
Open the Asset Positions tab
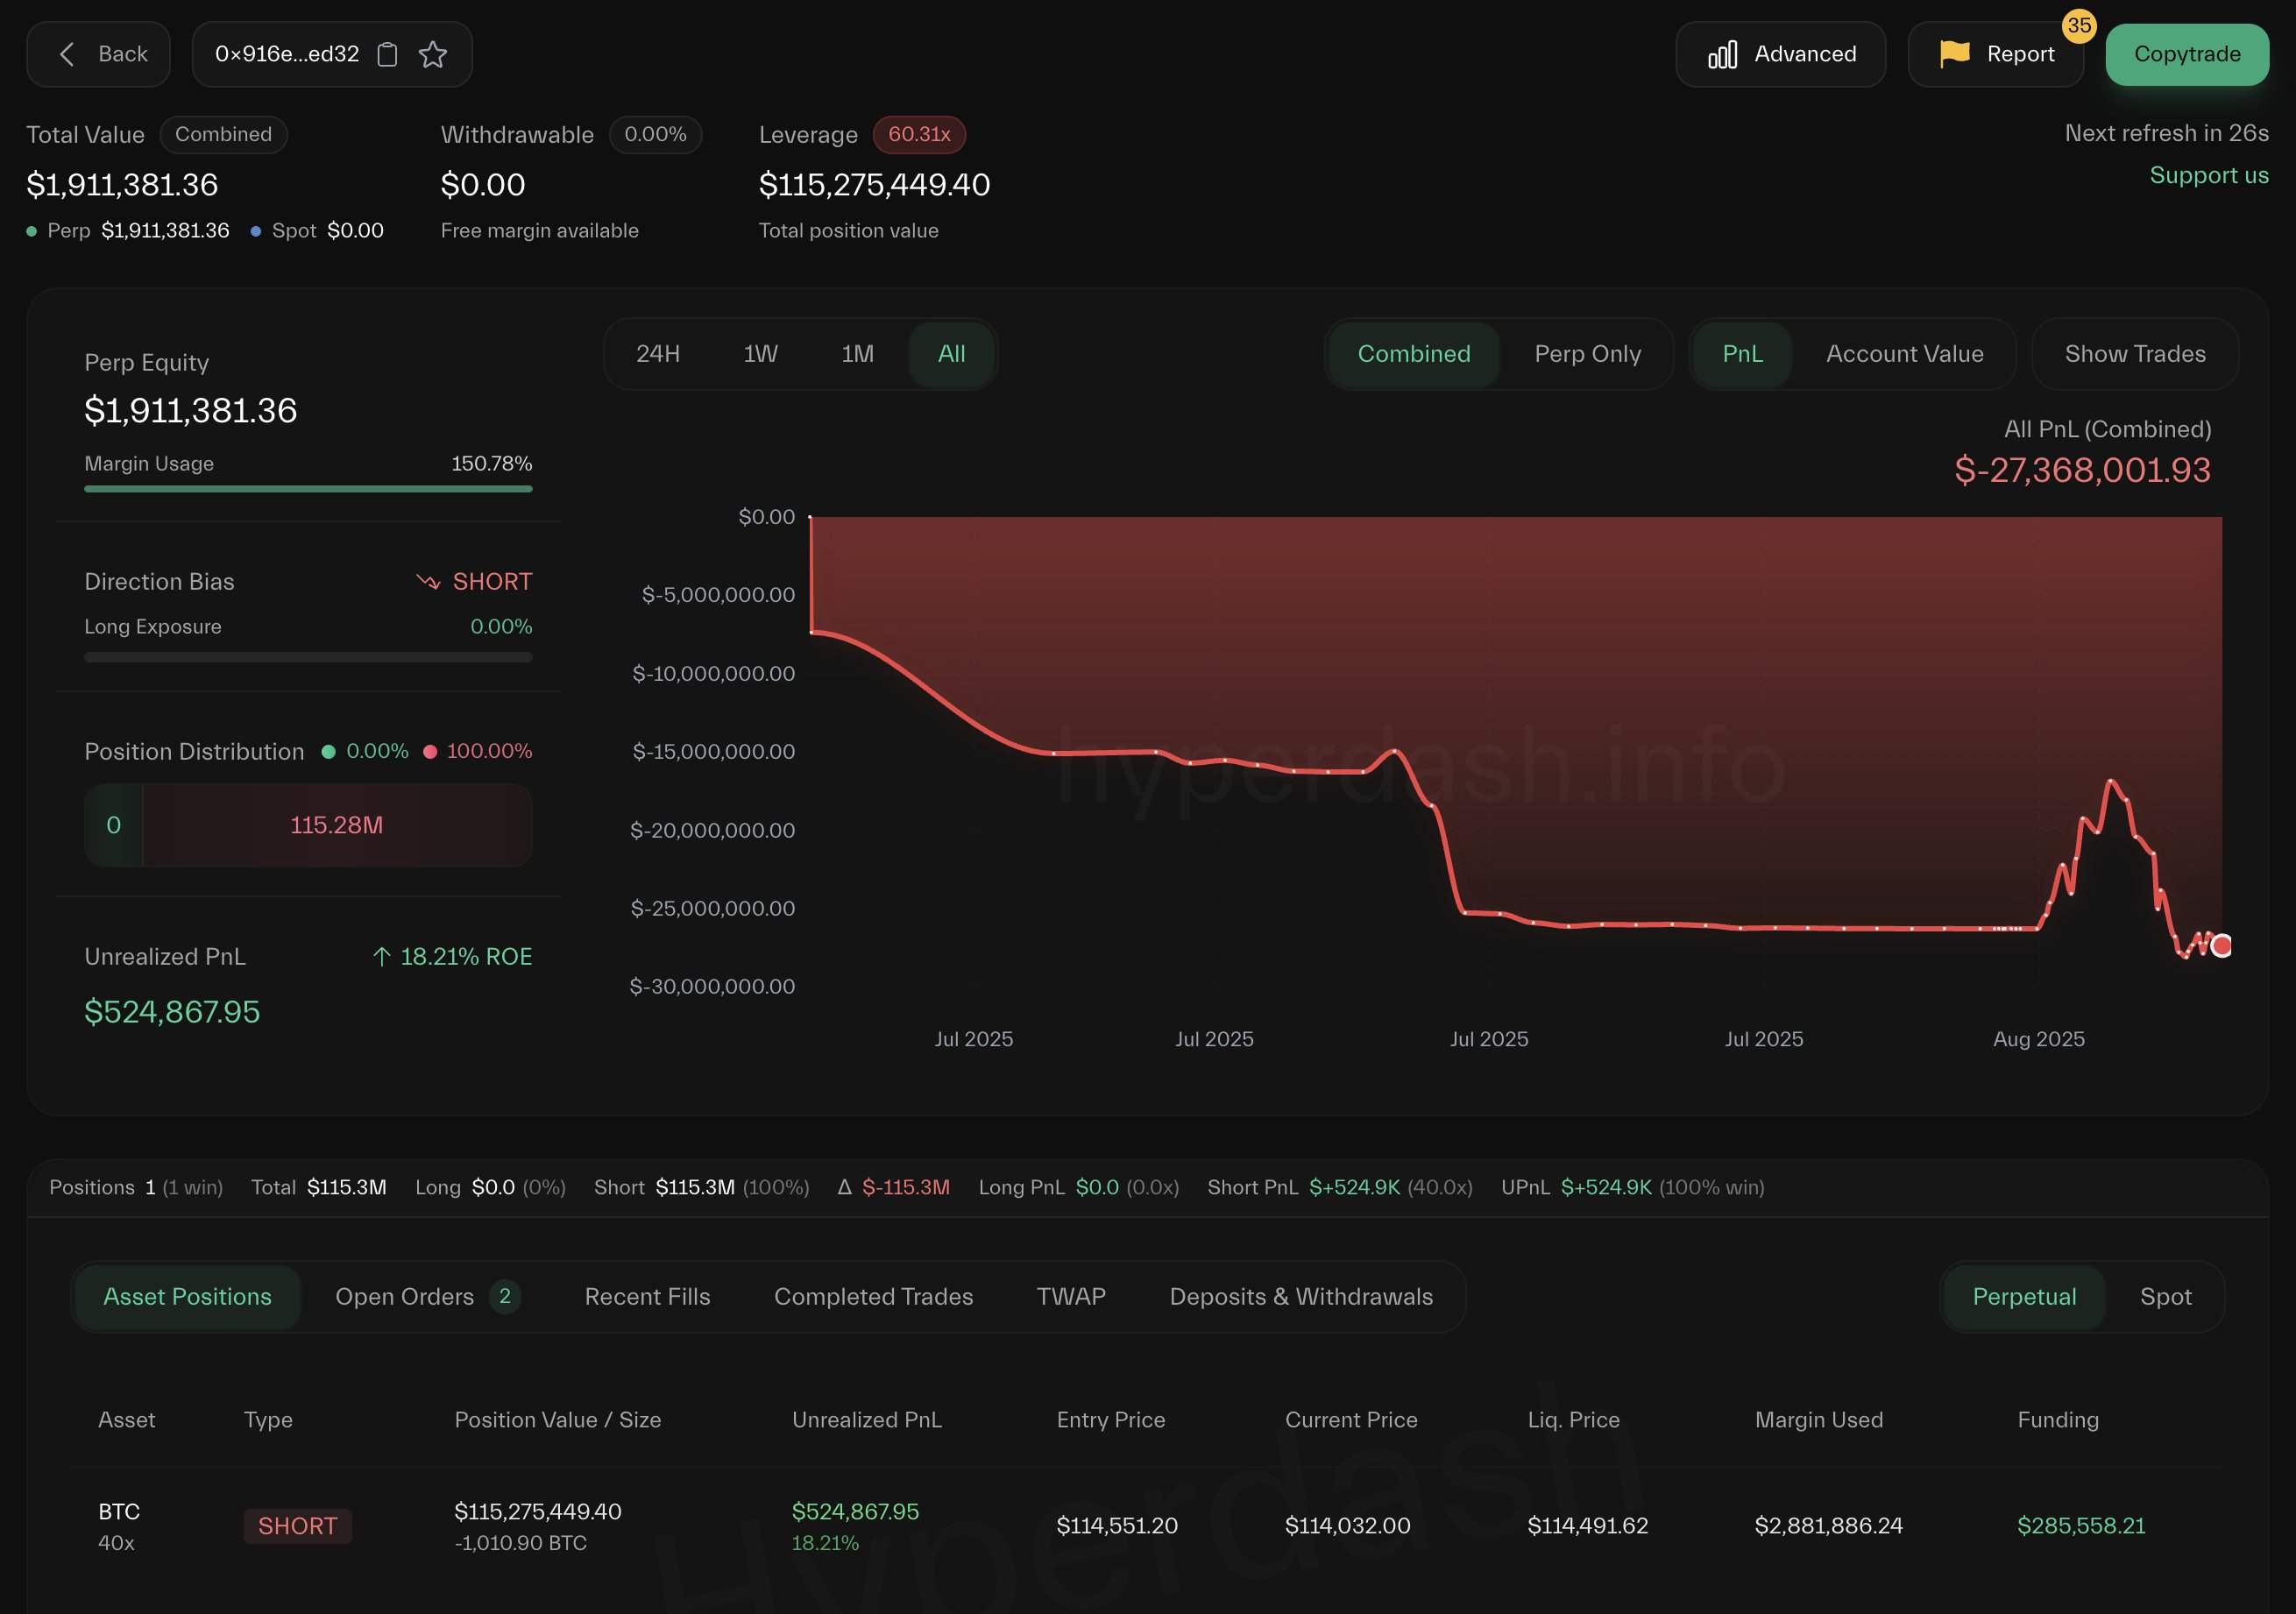tap(187, 1297)
